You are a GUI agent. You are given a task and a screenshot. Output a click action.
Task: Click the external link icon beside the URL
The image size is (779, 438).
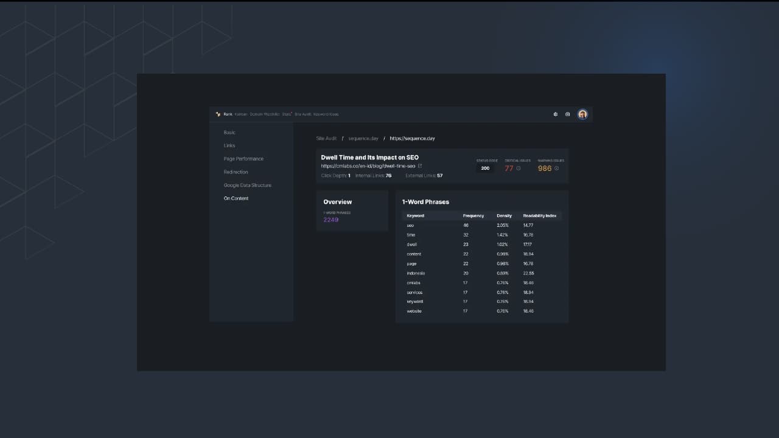pyautogui.click(x=420, y=166)
